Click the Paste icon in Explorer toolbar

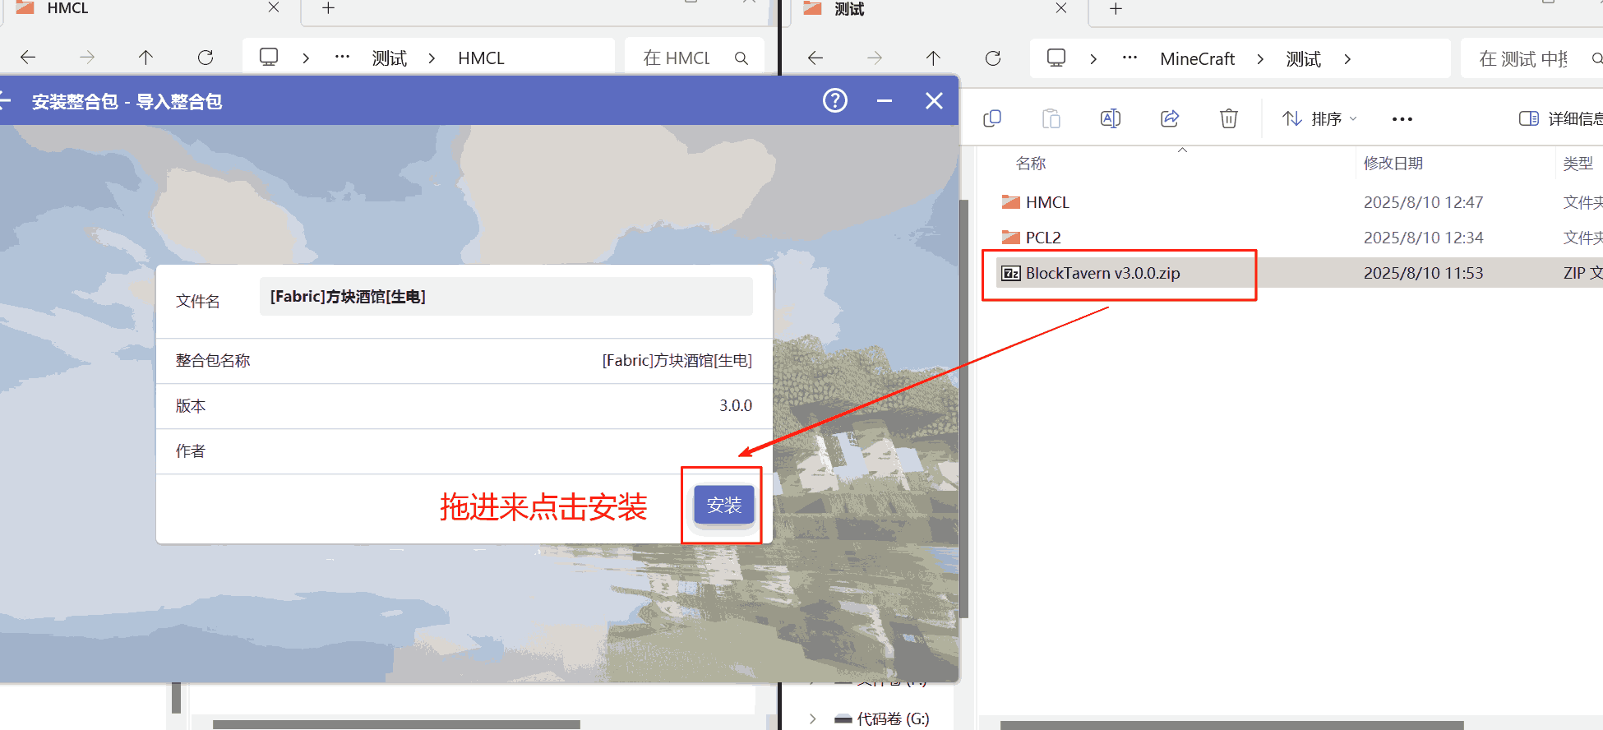click(x=1051, y=119)
